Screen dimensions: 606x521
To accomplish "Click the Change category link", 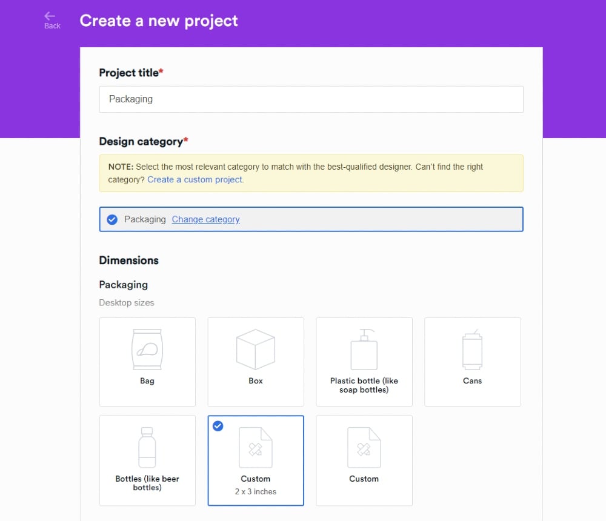I will tap(205, 219).
